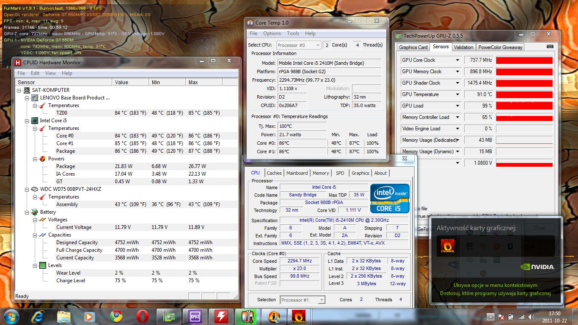The image size is (578, 325).
Task: Click power plug icon in tray
Action: [511, 317]
